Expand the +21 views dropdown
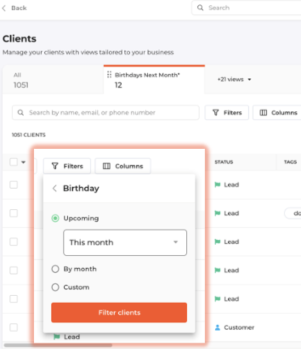301x352 pixels. pyautogui.click(x=234, y=79)
